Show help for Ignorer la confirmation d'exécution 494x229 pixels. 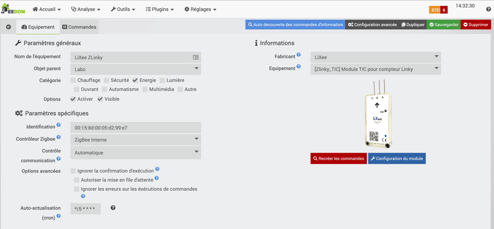click(x=157, y=169)
